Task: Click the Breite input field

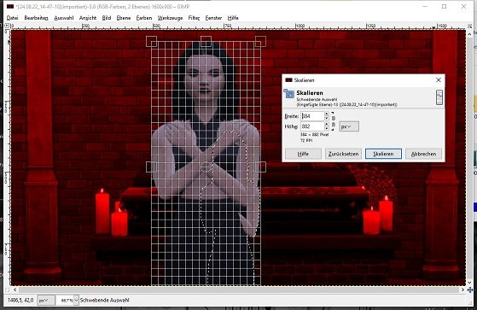Action: [x=312, y=116]
